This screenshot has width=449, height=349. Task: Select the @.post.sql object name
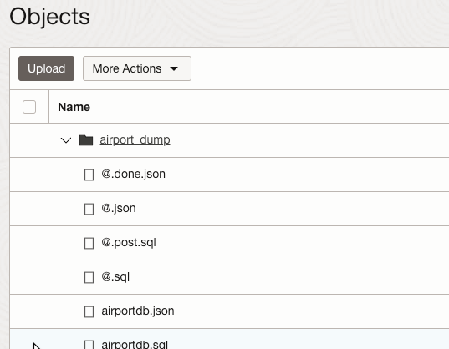[x=129, y=243]
